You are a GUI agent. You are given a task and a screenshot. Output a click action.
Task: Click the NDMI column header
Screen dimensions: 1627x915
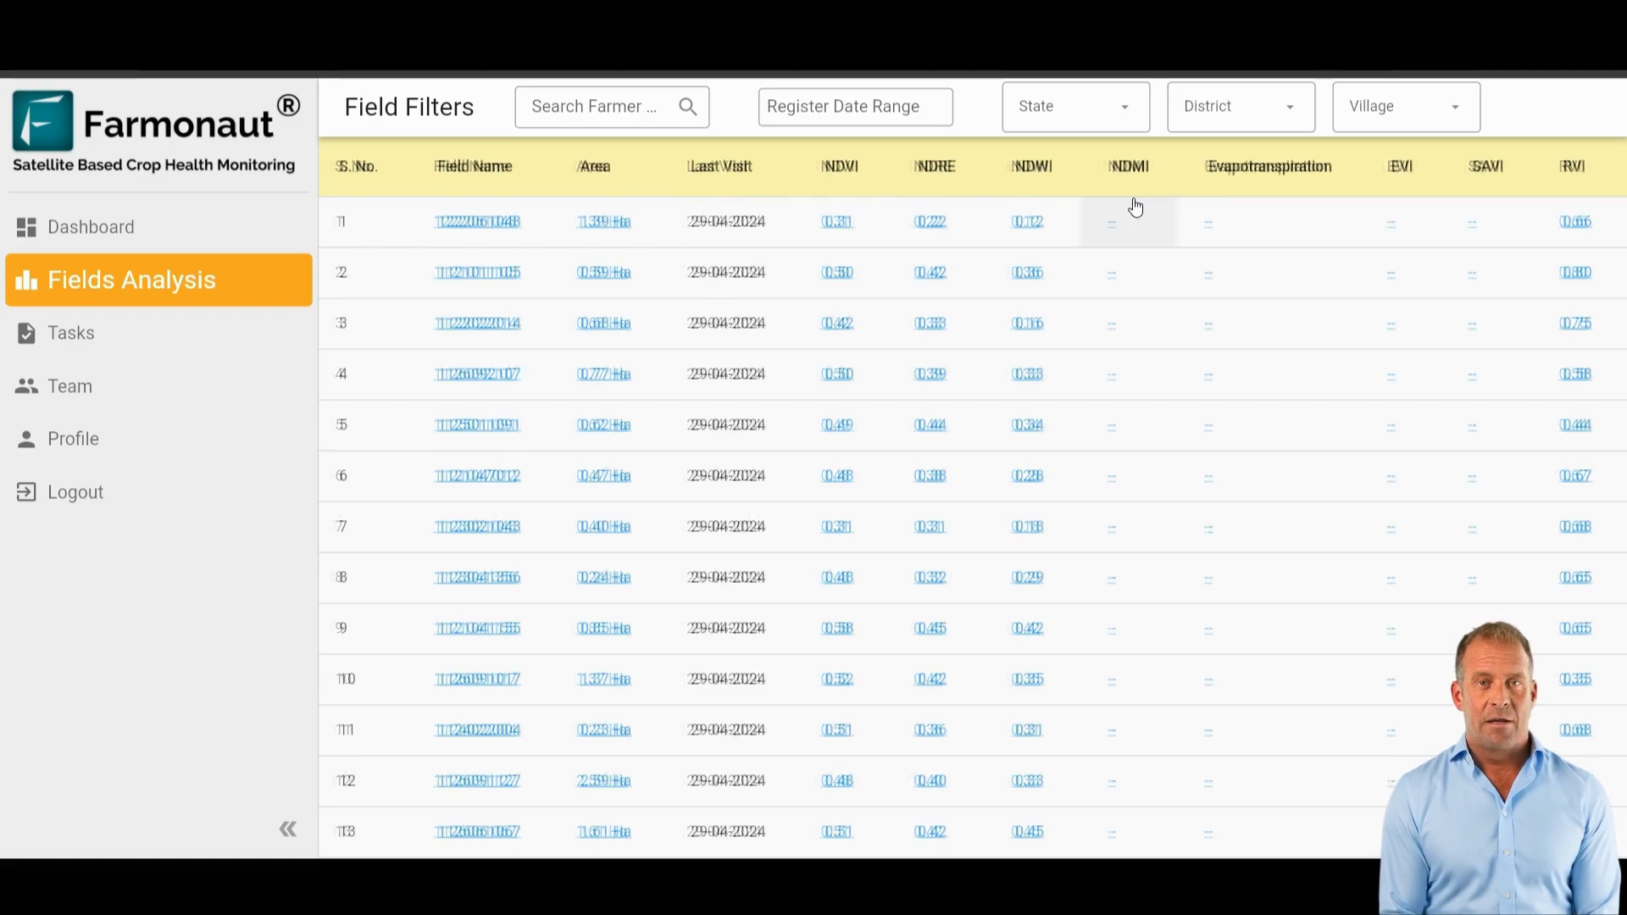(x=1130, y=167)
